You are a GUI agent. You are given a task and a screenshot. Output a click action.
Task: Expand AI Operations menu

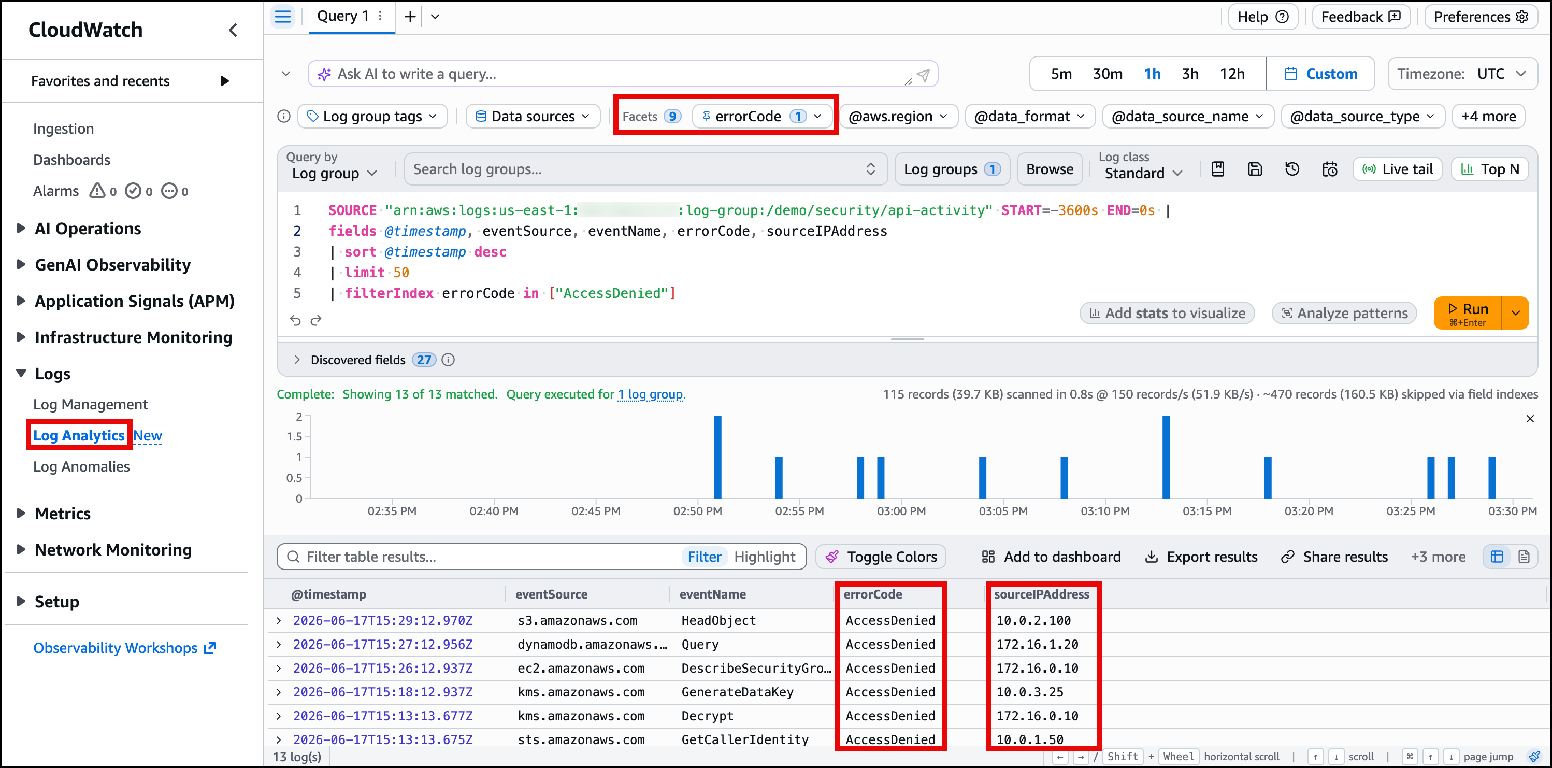21,229
